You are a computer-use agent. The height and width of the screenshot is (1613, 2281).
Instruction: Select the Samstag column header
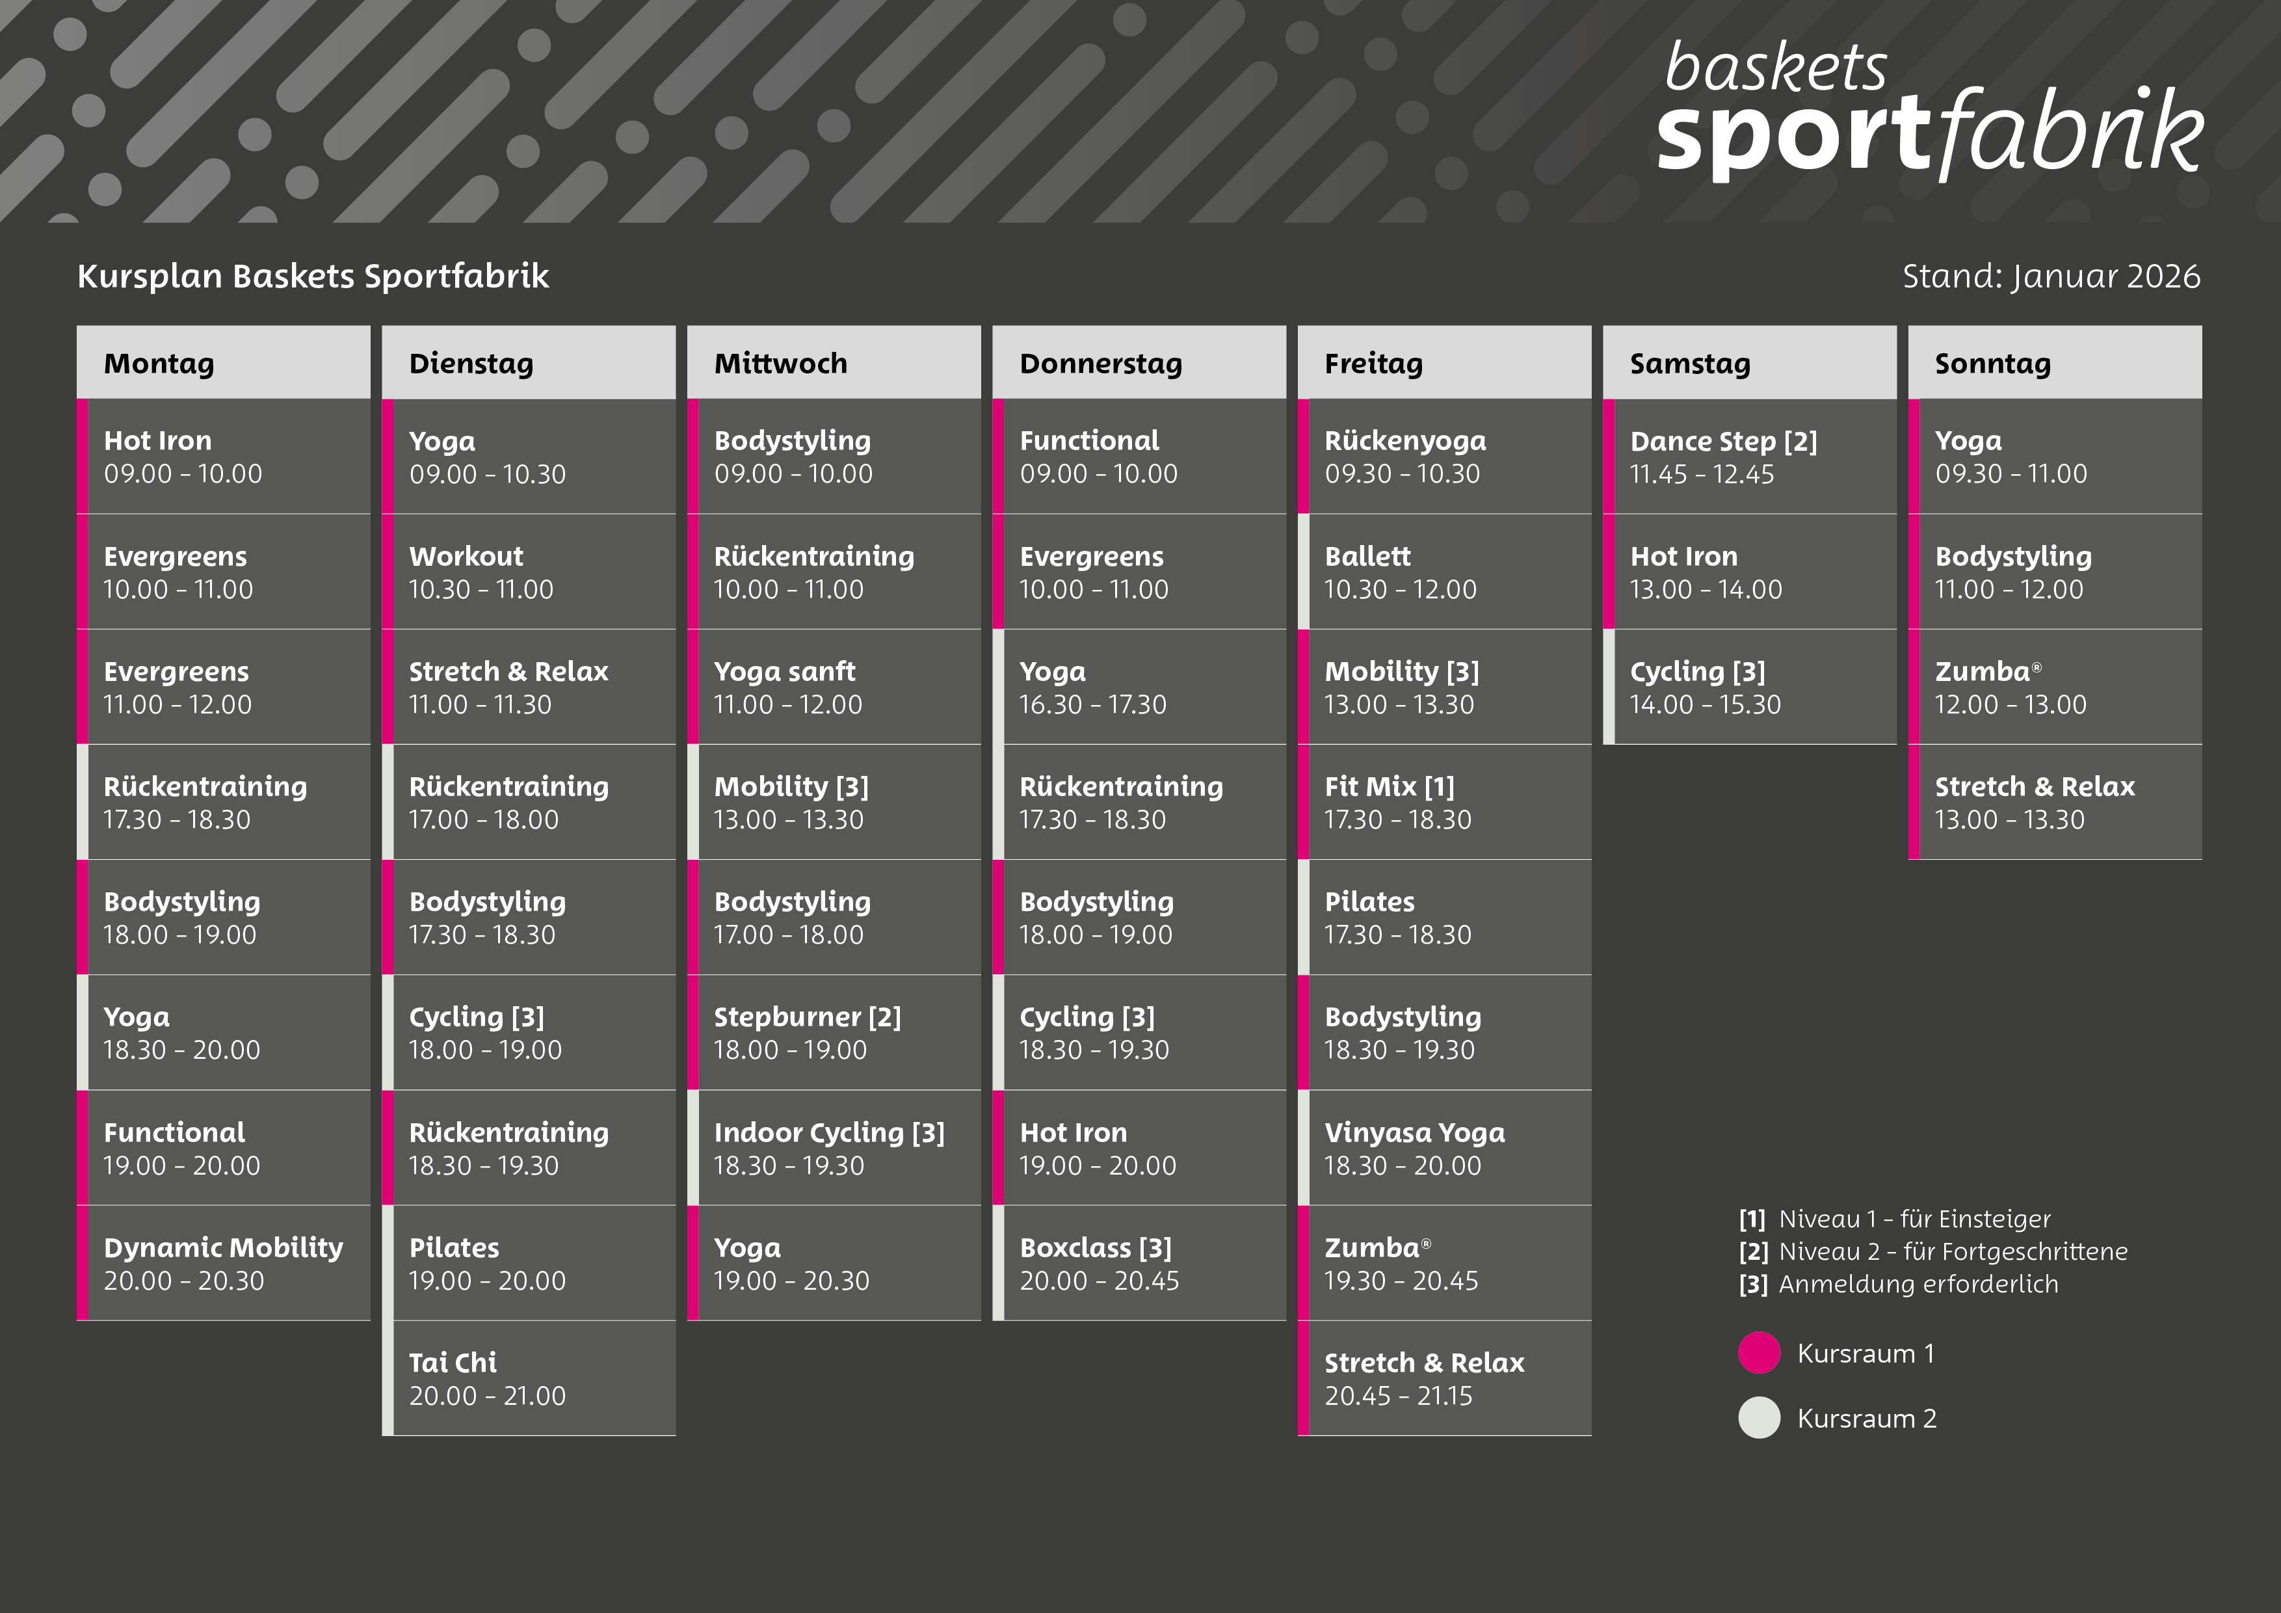click(x=1750, y=364)
